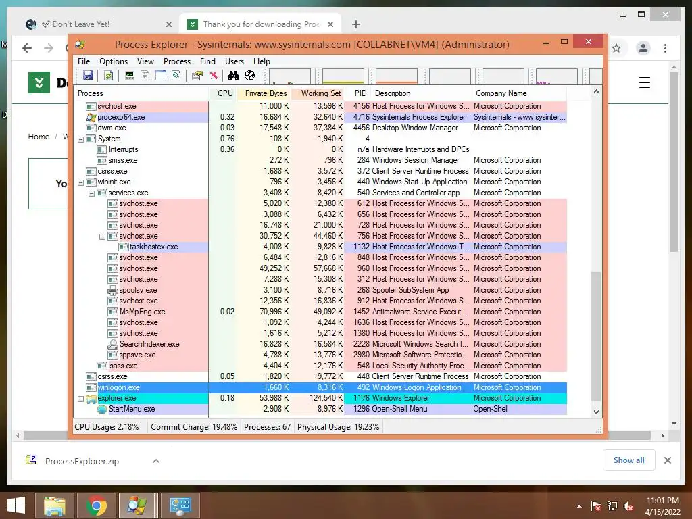Sort by Private Bytes column header
Screen dimensions: 692x519
click(x=266, y=93)
